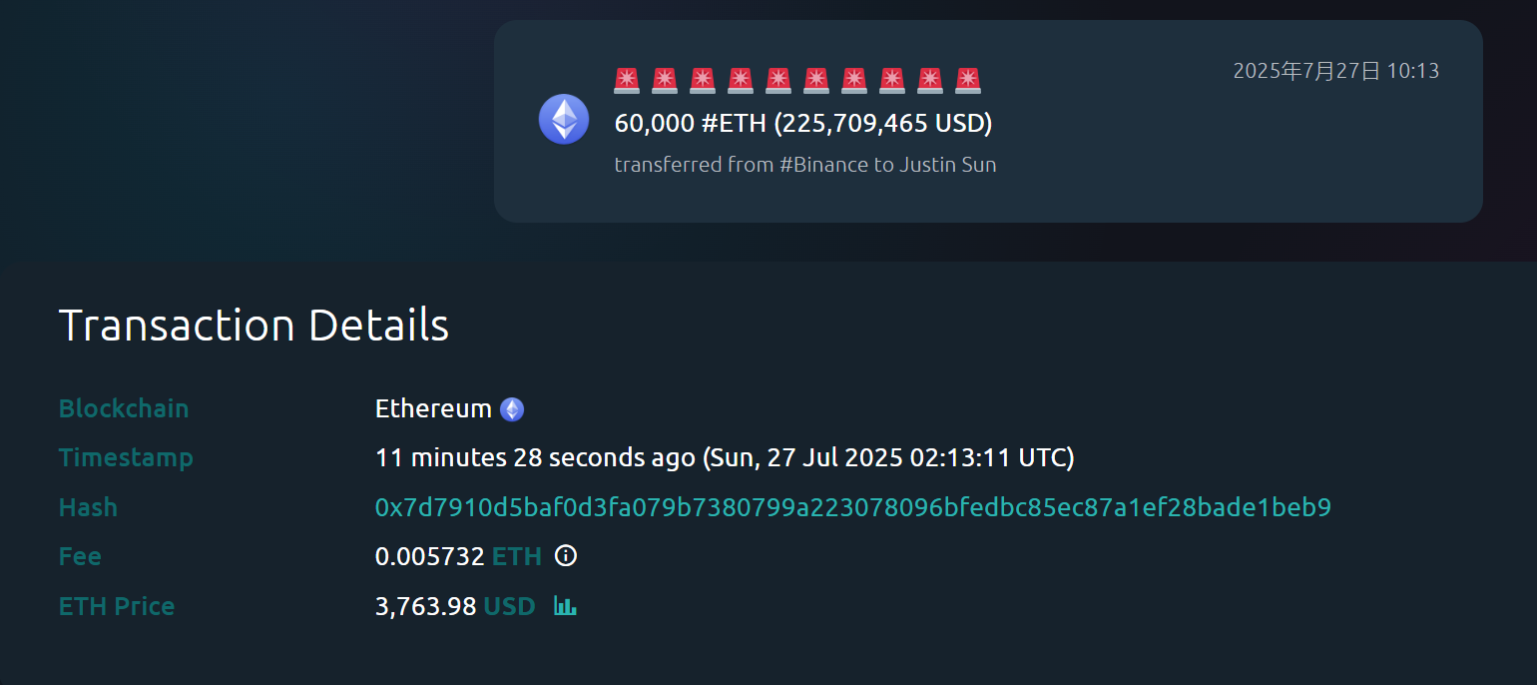
Task: Click the #ETH hashtag in the alert title
Action: click(x=734, y=124)
